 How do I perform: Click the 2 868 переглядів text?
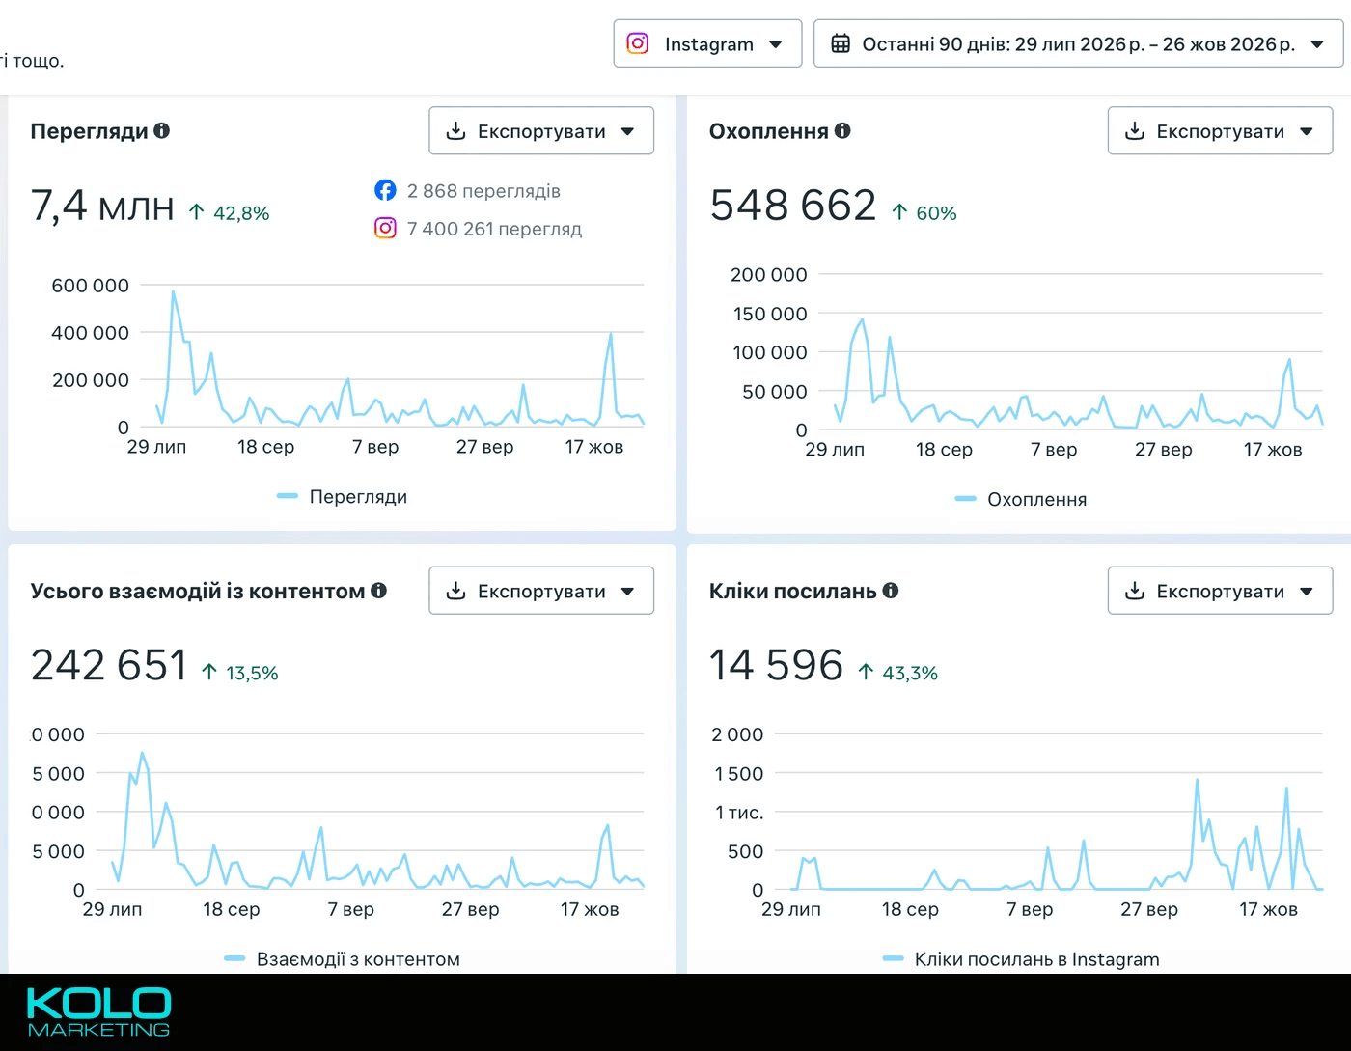coord(483,191)
